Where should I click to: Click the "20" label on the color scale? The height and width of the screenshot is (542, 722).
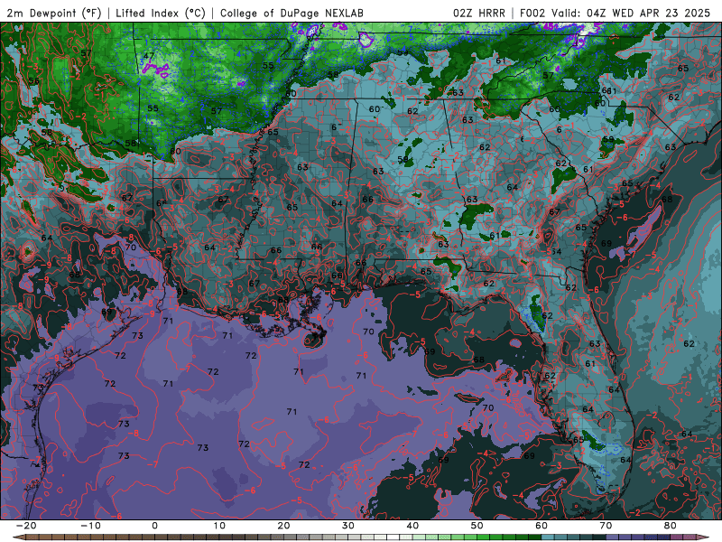point(283,526)
